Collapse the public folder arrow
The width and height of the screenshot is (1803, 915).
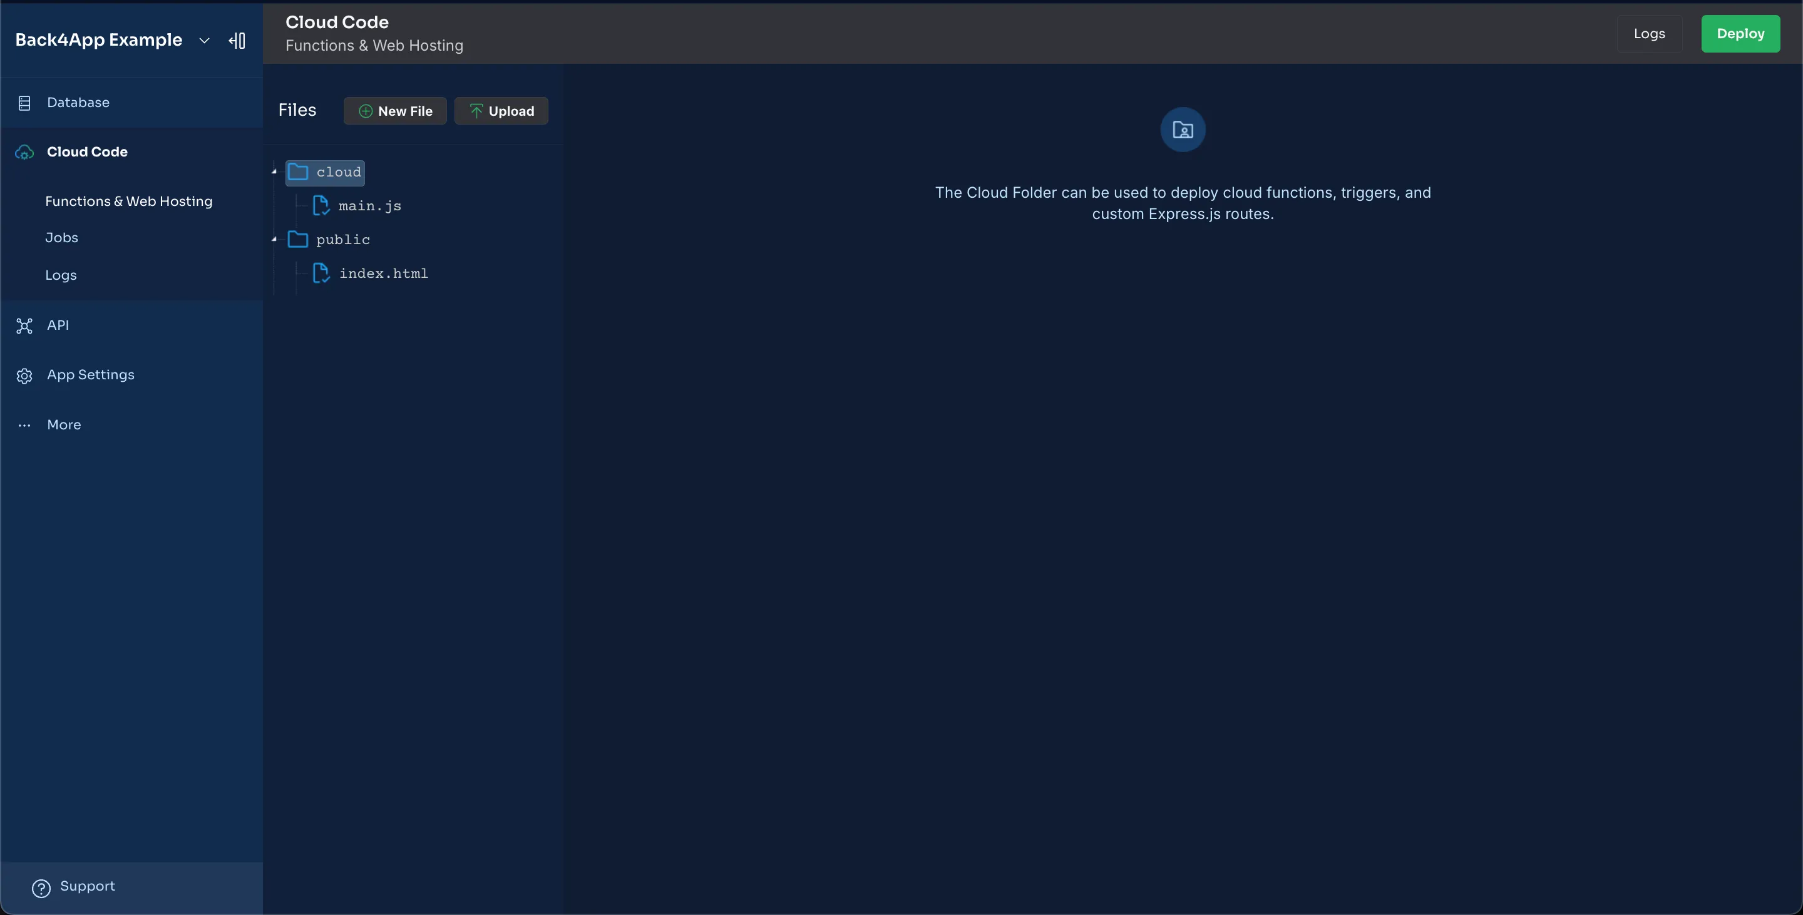click(x=274, y=239)
